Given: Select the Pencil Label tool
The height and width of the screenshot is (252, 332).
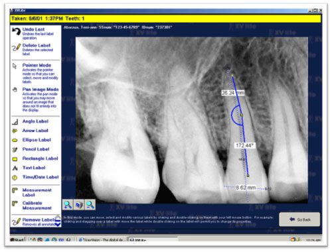Looking at the screenshot, I should tap(36, 149).
